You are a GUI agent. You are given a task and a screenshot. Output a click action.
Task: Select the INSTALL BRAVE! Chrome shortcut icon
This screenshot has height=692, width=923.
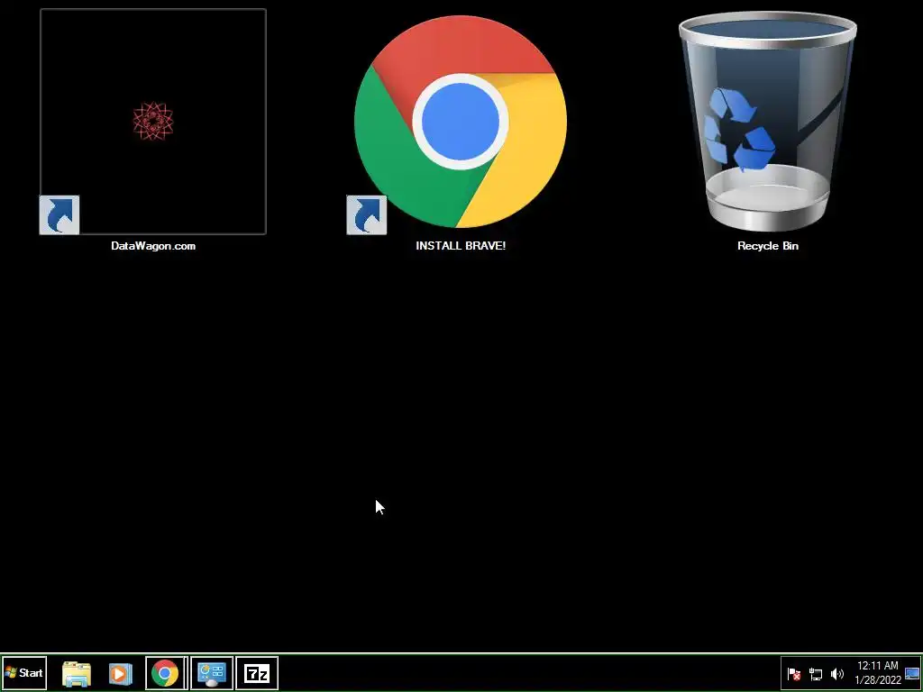coord(461,122)
